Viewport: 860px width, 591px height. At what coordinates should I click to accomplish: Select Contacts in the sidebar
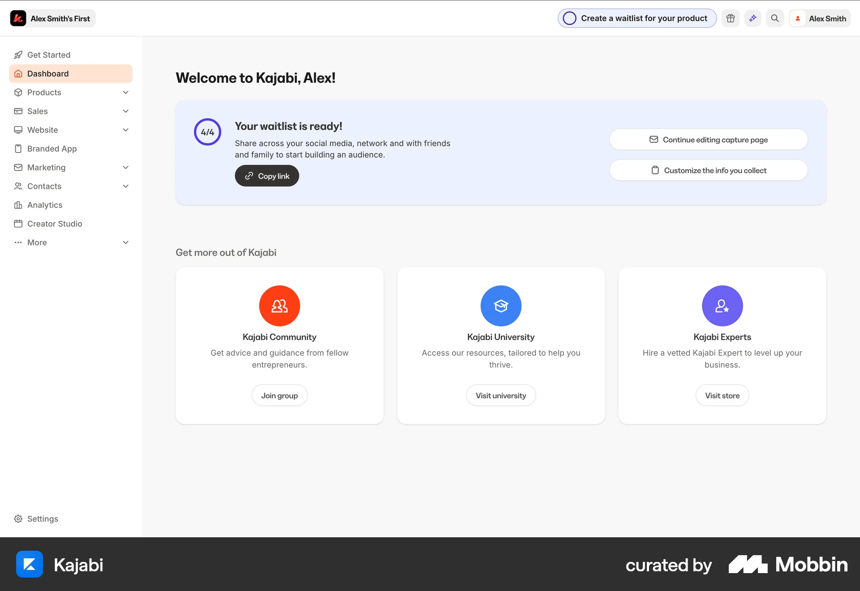(44, 186)
